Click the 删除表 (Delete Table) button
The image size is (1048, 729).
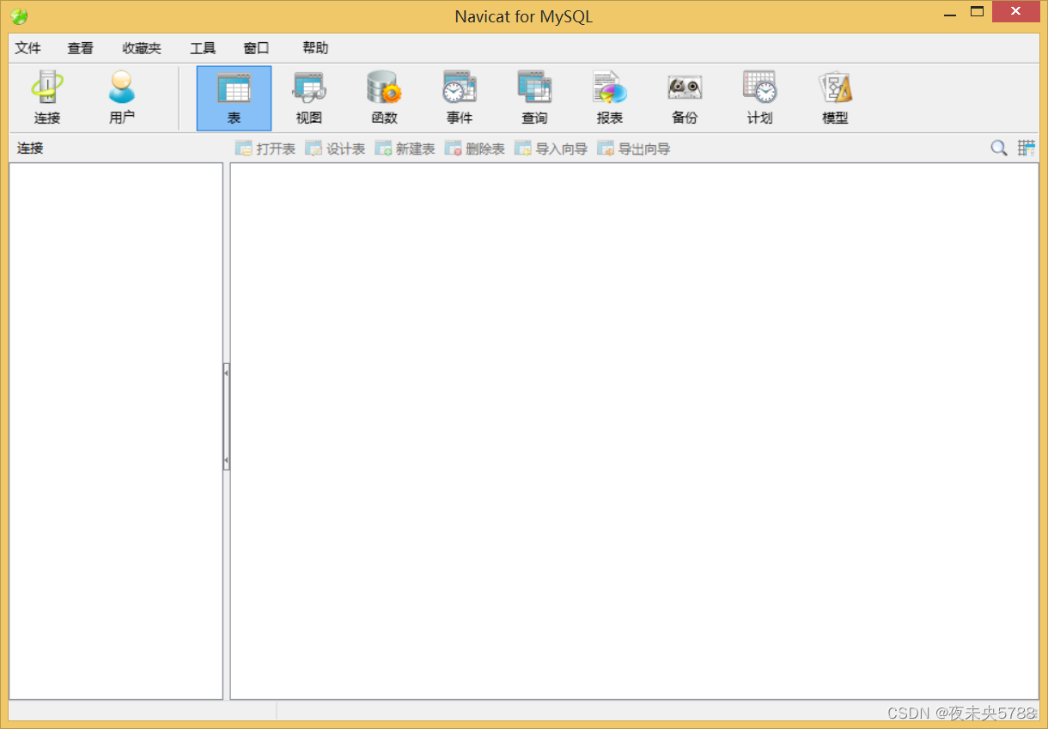coord(474,149)
